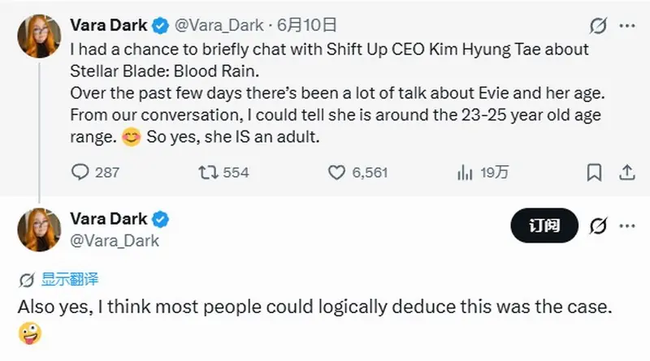Screen dimensions: 650x361
Task: Click verified badge on first tweet name
Action: pos(160,26)
